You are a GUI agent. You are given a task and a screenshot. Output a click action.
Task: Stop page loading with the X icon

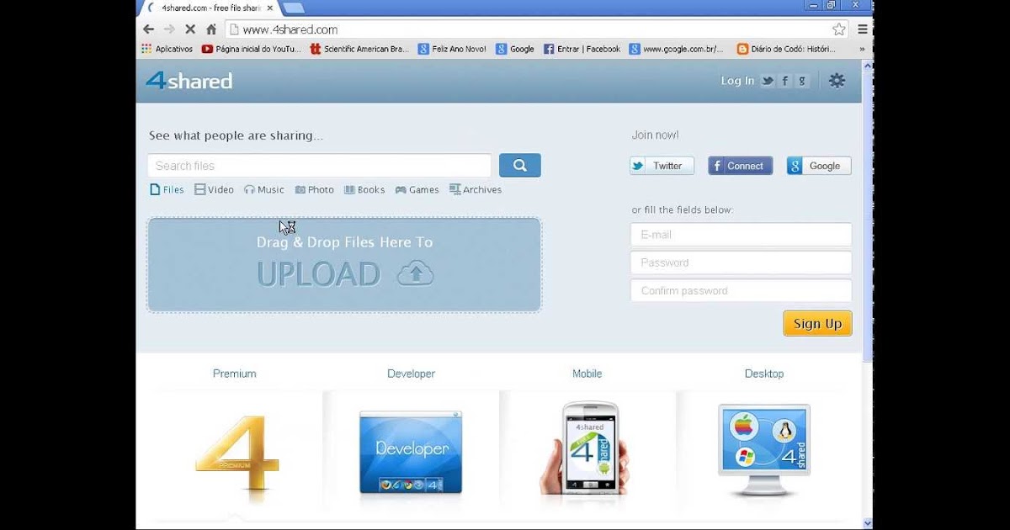[x=190, y=29]
